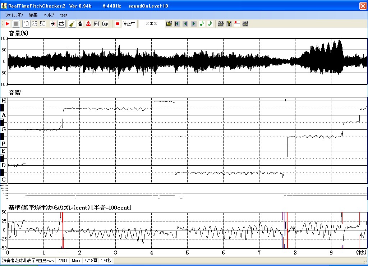Screen dimensions: 368x266
Task: Click the E key label on the piano scale
Action: click(4, 151)
